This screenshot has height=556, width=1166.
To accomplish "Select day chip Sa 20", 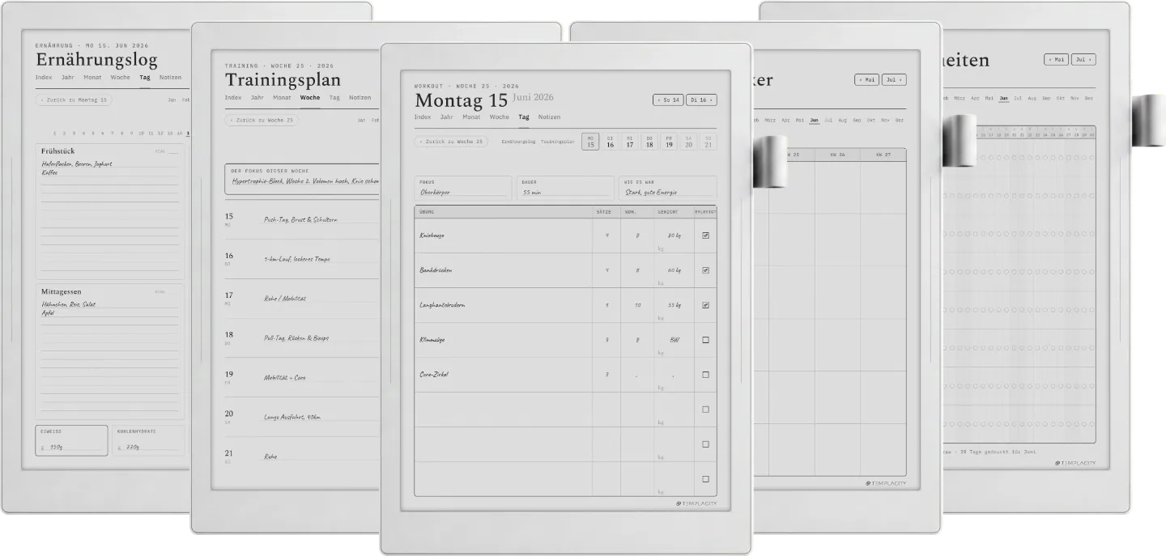I will click(689, 142).
